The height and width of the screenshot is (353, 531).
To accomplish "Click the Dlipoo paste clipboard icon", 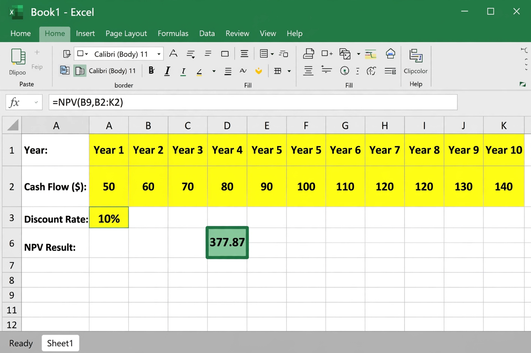I will (18, 57).
